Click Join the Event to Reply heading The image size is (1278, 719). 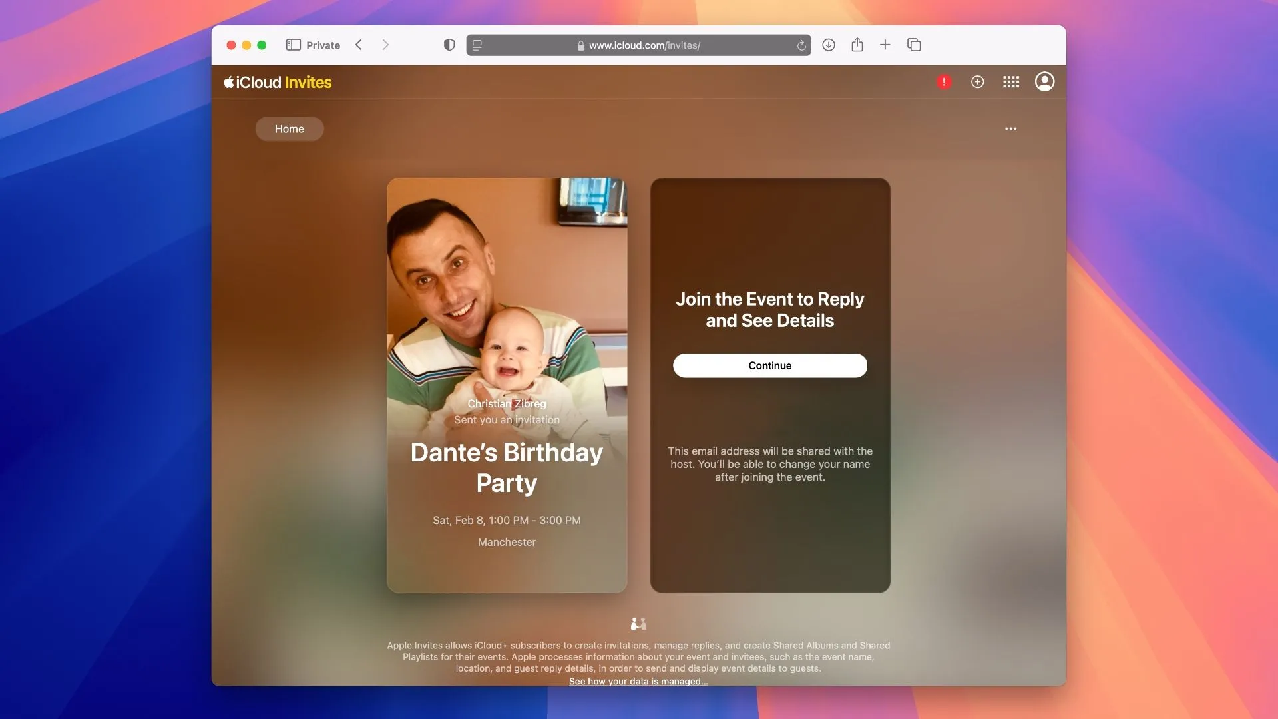click(x=770, y=310)
